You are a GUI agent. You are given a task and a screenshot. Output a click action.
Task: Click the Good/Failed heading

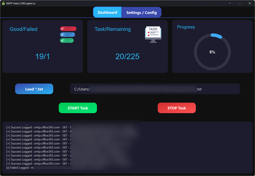[24, 29]
